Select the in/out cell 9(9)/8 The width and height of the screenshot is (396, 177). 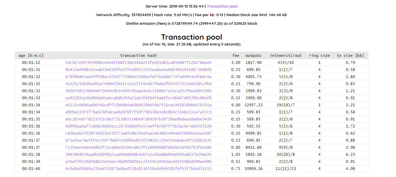point(286,147)
